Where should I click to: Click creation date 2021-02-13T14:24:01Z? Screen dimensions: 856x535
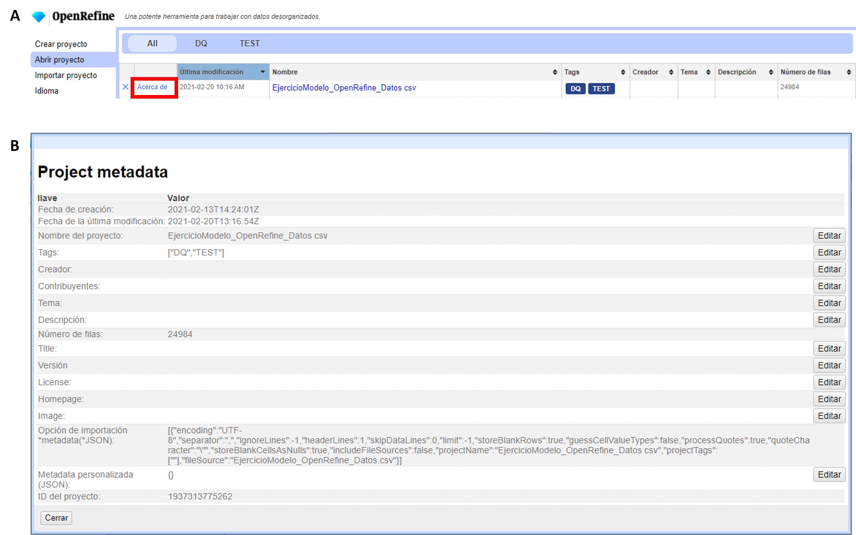(x=213, y=209)
